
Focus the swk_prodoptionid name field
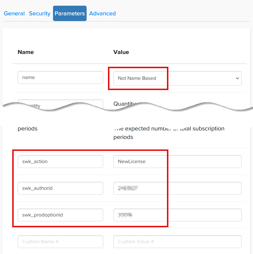coord(60,215)
